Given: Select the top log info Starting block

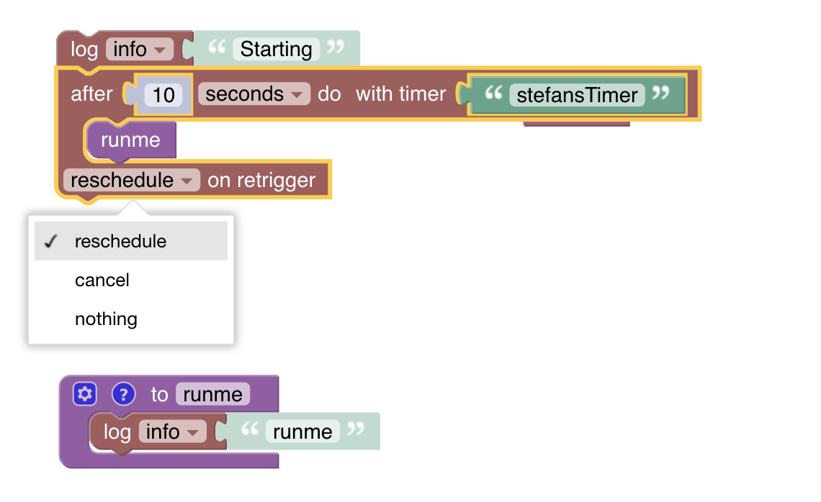Looking at the screenshot, I should pyautogui.click(x=84, y=49).
